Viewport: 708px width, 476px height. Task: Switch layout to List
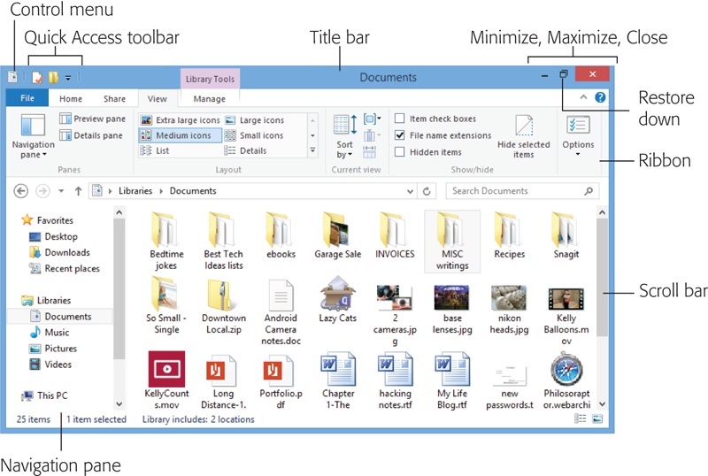155,150
